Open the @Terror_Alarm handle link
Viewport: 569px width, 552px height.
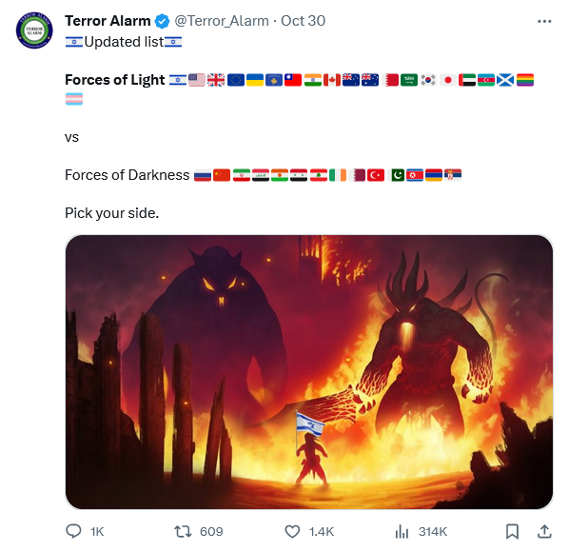coord(222,21)
